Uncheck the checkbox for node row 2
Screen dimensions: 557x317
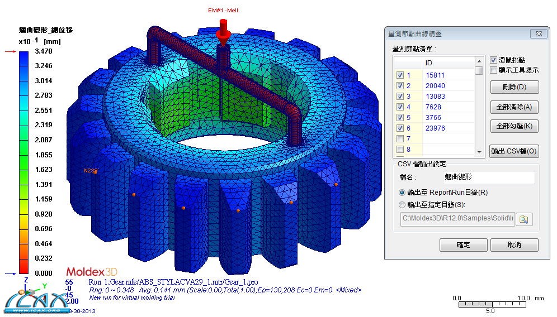[400, 86]
